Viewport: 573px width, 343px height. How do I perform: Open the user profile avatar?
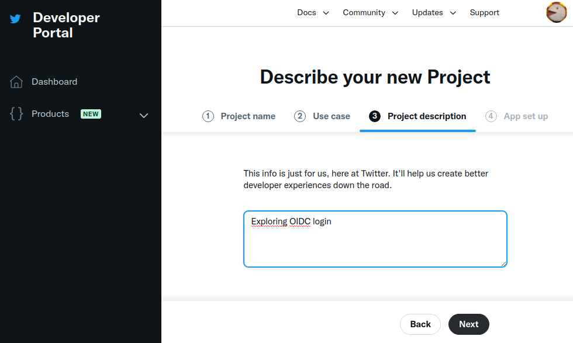555,12
